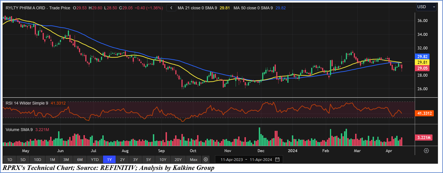Viewport: 443px width, 173px height.
Task: Select the 3M time range
Action: point(66,160)
